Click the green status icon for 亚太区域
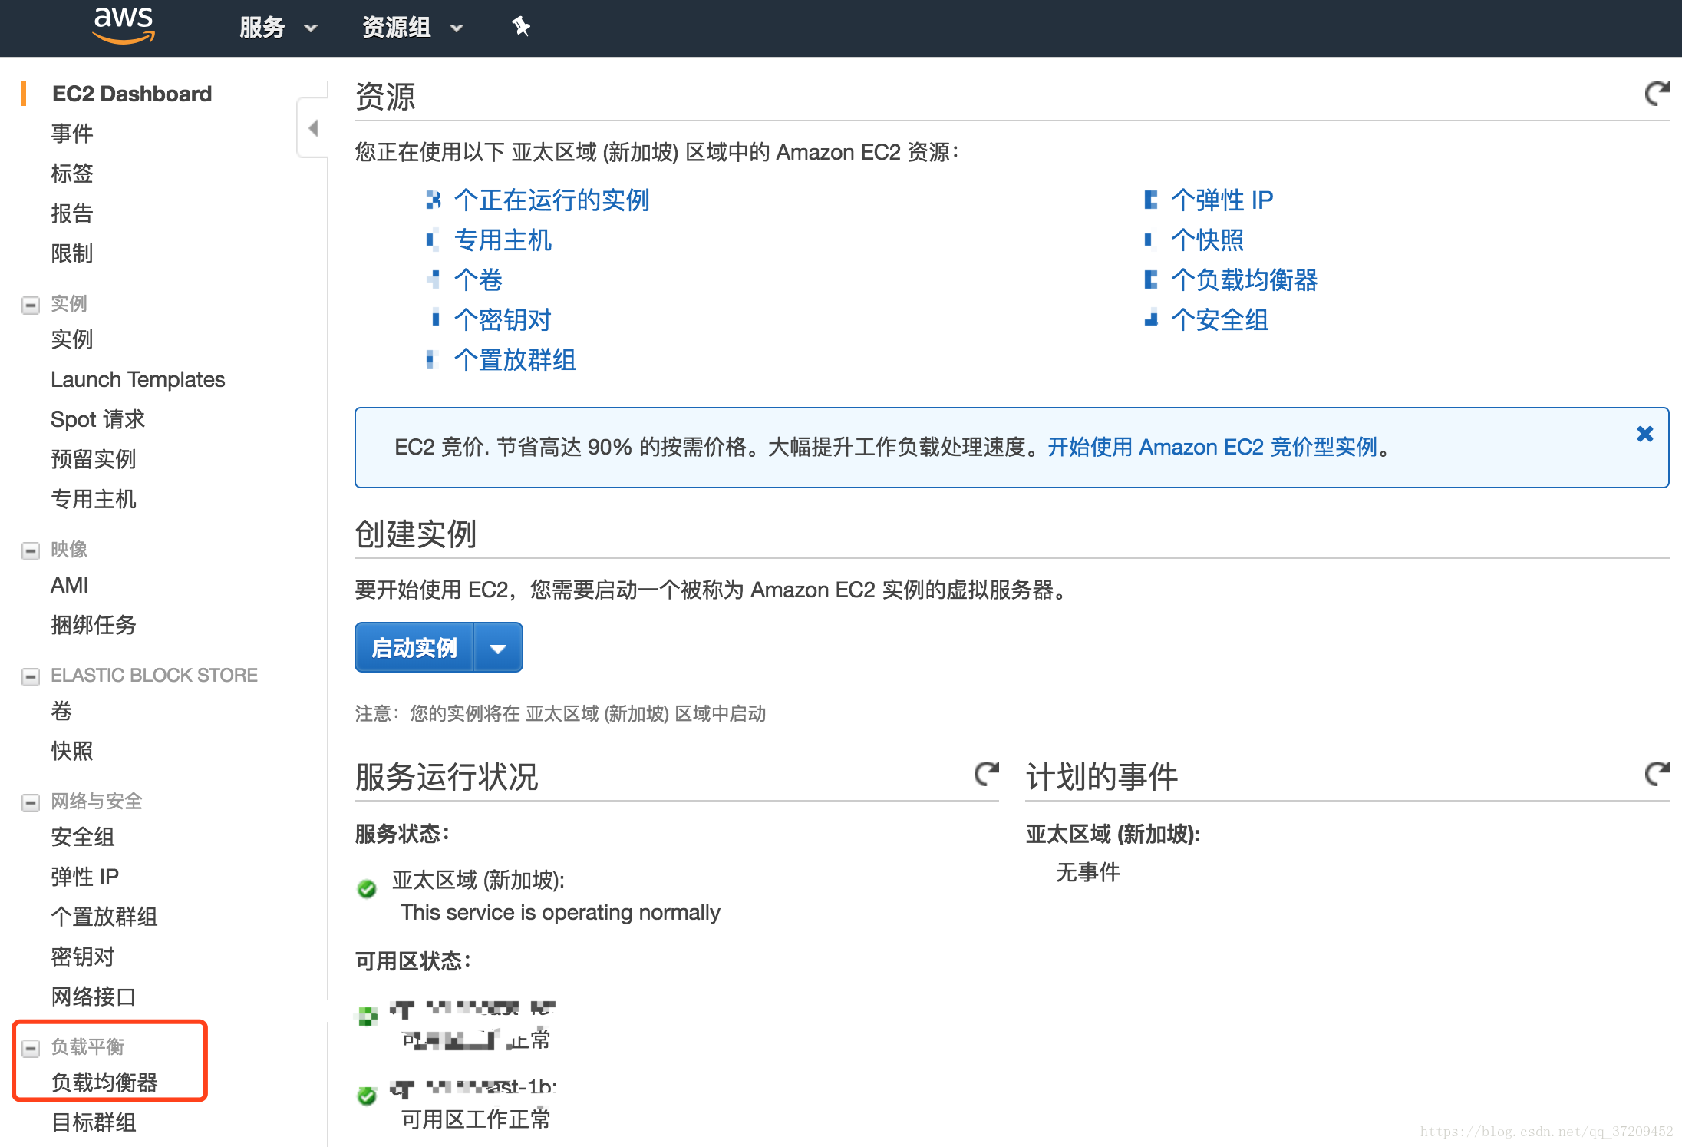Image resolution: width=1682 pixels, height=1147 pixels. click(x=367, y=888)
